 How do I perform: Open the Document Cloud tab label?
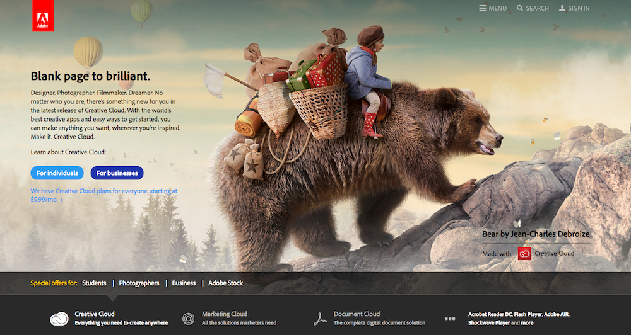[357, 314]
